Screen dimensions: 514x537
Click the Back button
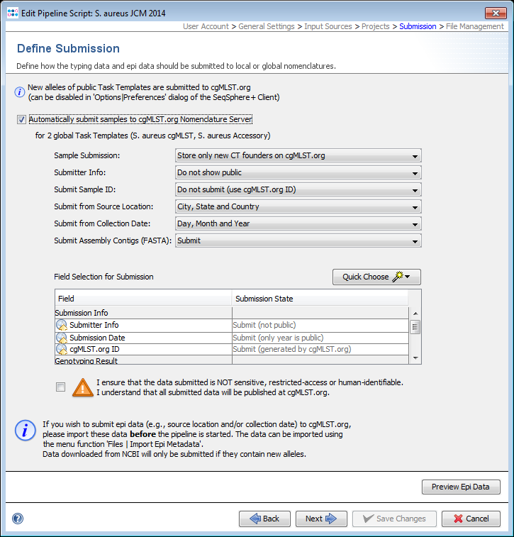(264, 519)
